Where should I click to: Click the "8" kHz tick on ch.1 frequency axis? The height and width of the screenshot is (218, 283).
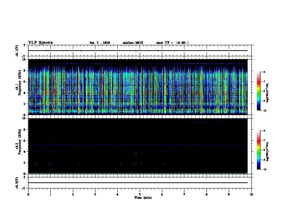25,71
